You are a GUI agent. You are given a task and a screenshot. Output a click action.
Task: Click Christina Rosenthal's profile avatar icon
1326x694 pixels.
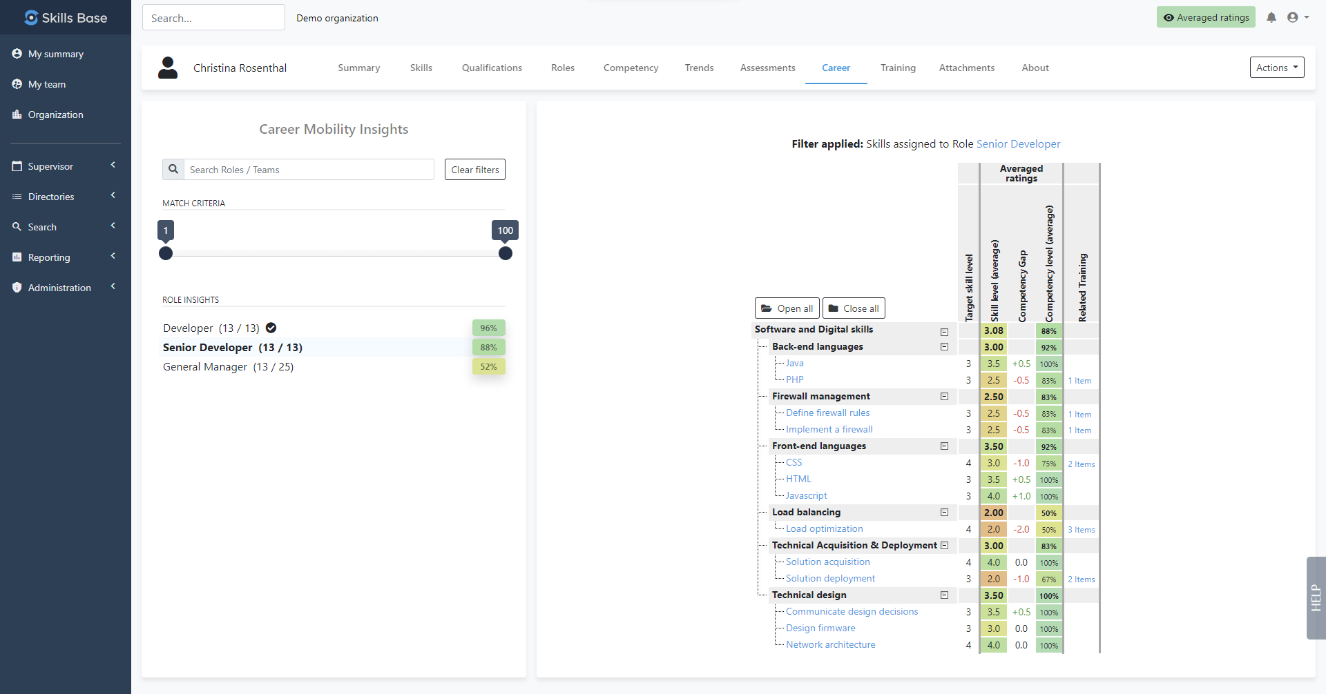168,68
